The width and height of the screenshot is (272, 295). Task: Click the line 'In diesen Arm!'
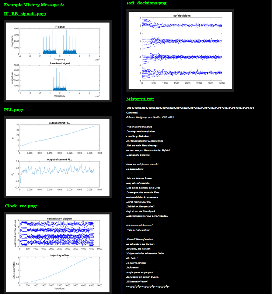135,169
